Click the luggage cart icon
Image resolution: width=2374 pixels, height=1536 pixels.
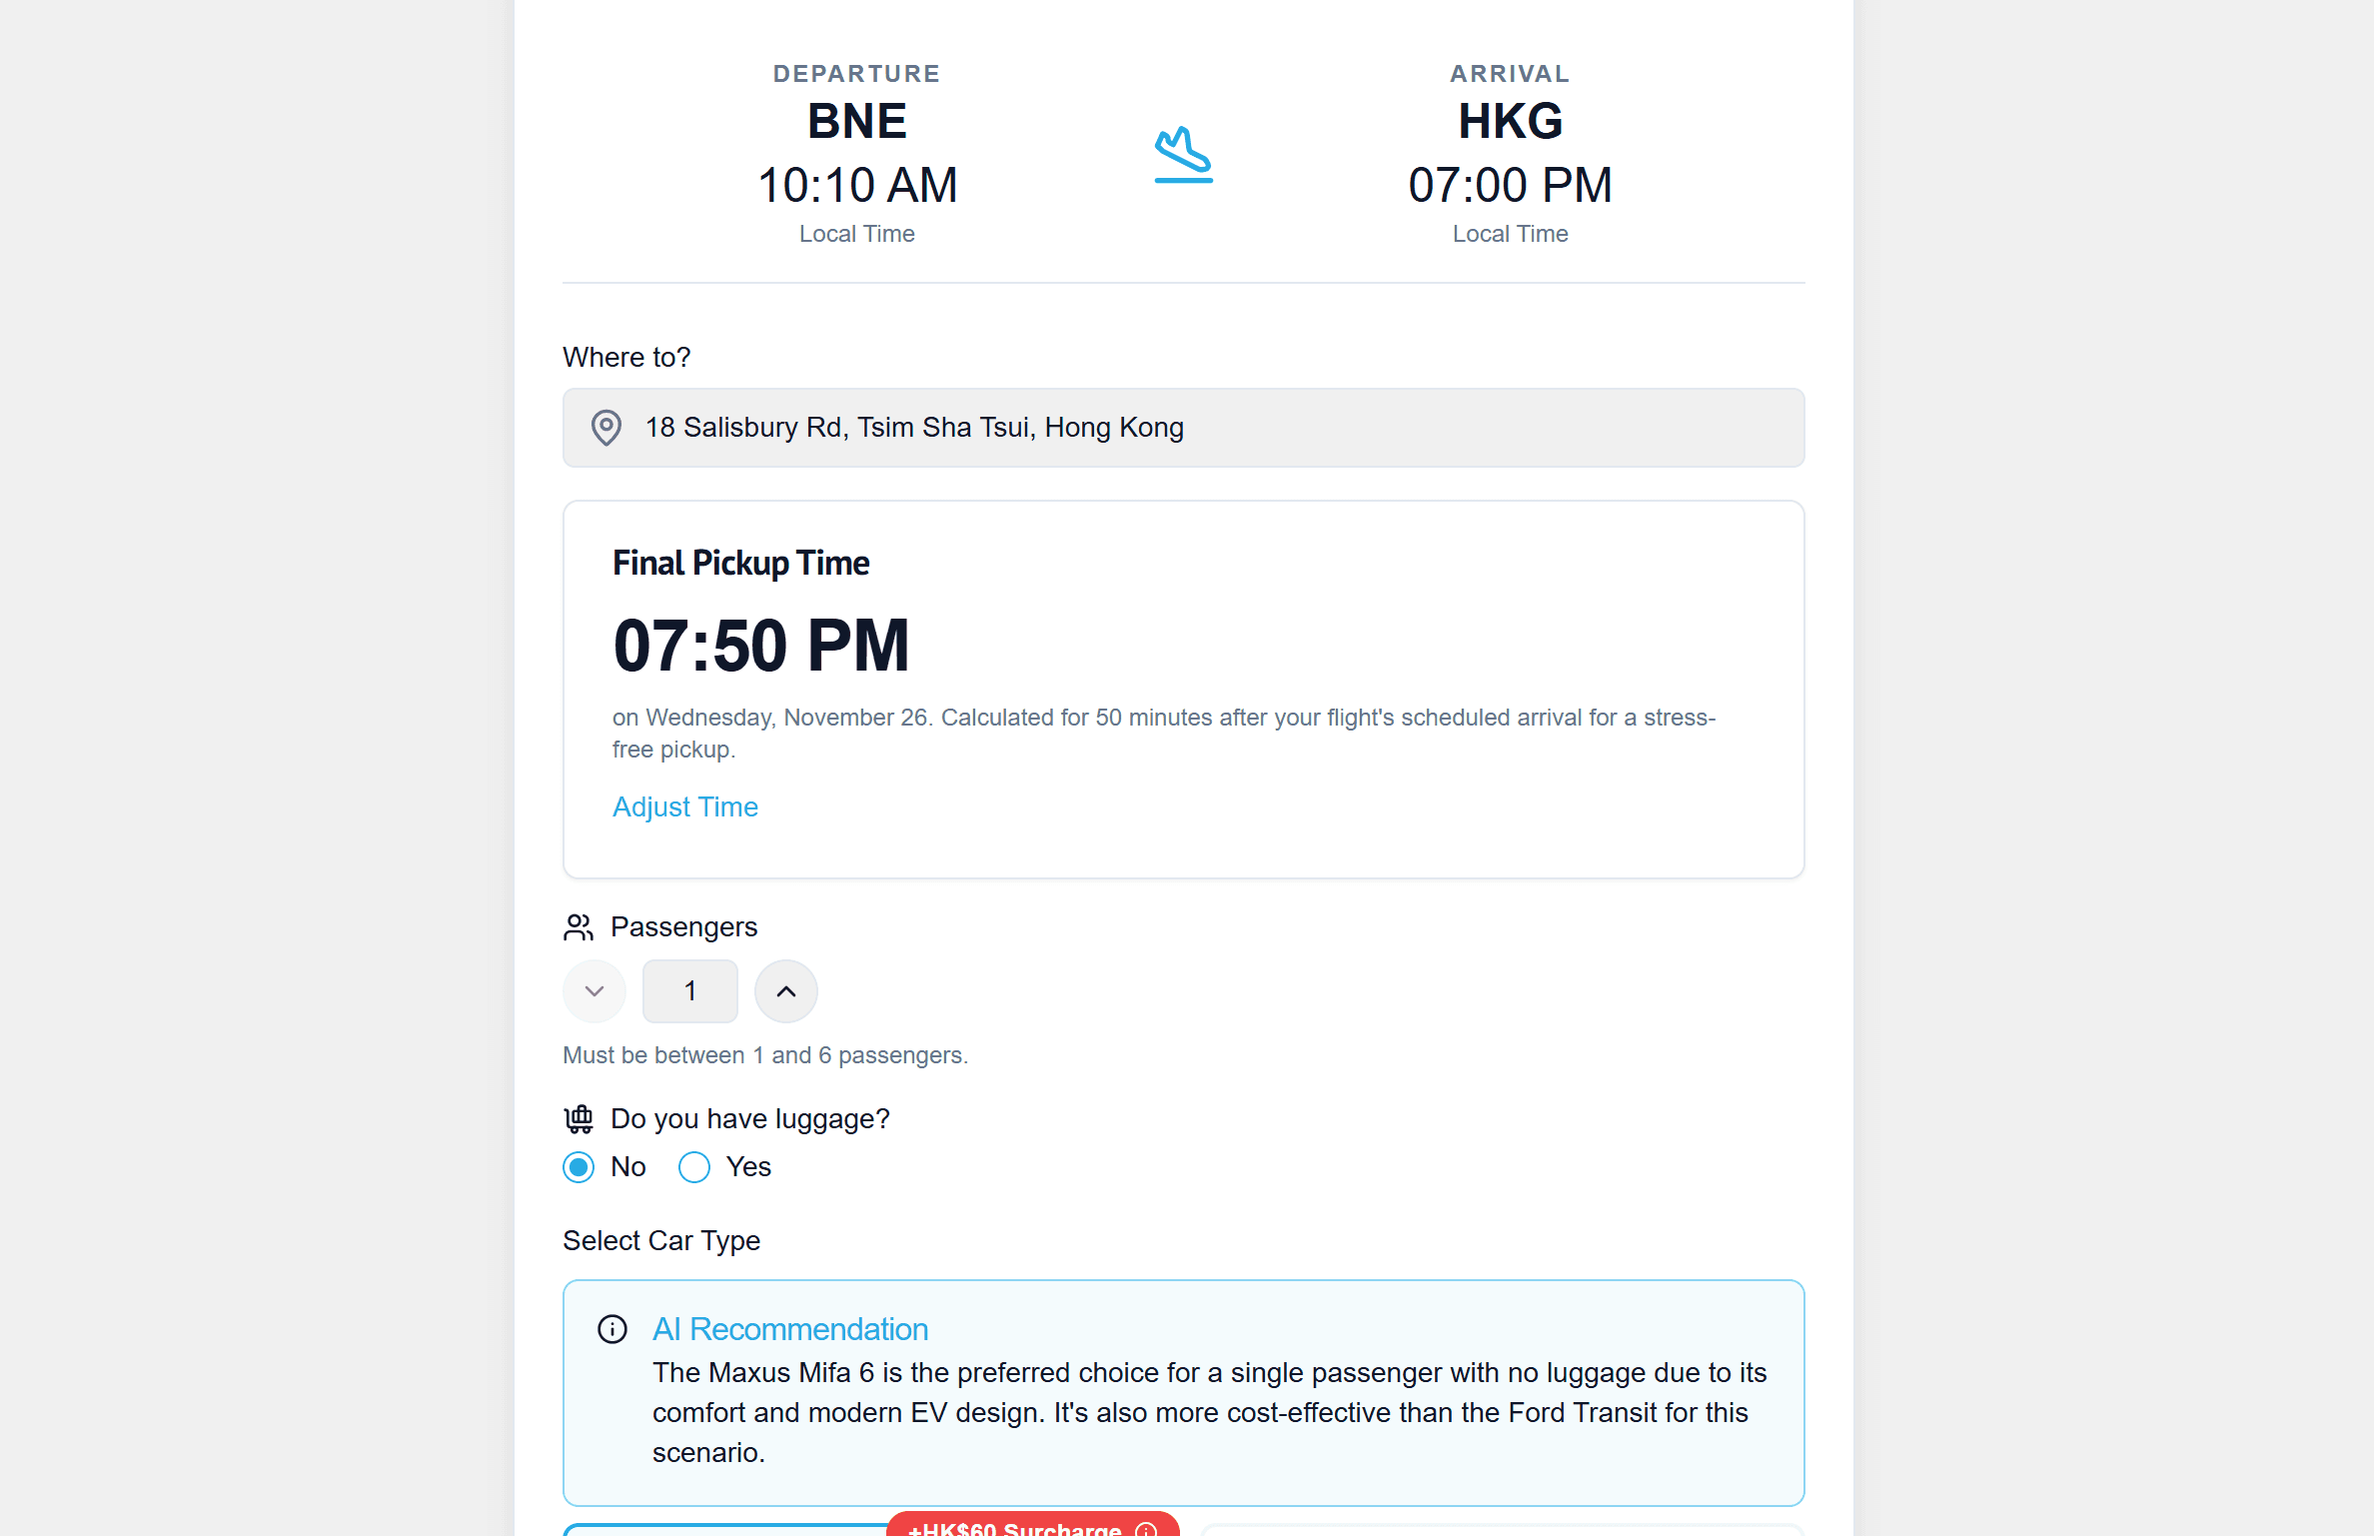579,1119
